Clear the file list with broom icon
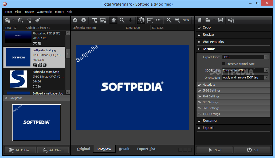The height and width of the screenshot is (158, 275). pos(37,20)
